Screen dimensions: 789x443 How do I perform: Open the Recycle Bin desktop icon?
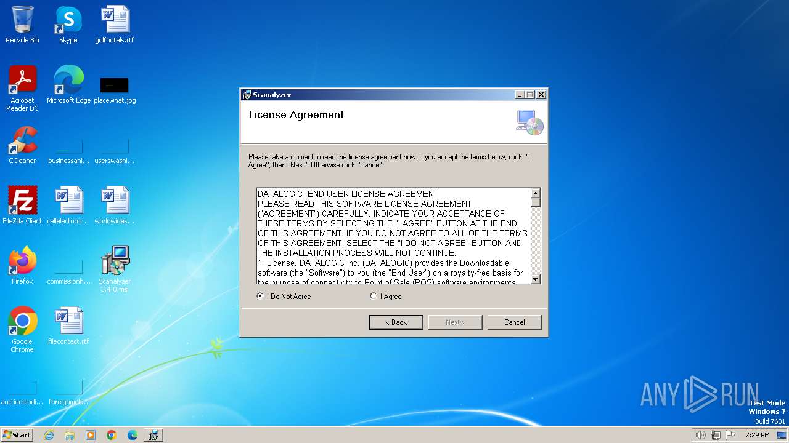click(22, 25)
